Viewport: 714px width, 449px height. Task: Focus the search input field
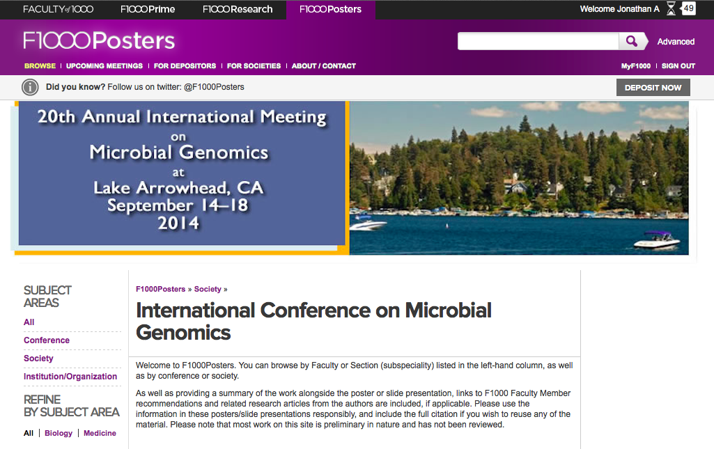(538, 41)
